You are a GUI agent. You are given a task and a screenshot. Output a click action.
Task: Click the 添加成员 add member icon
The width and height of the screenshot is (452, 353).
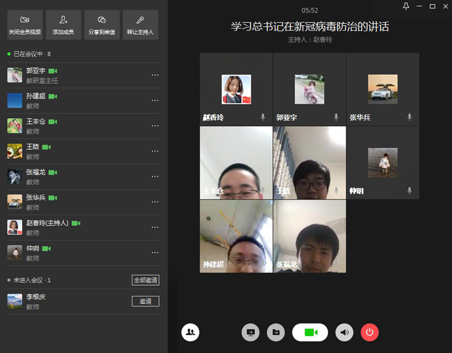point(63,24)
